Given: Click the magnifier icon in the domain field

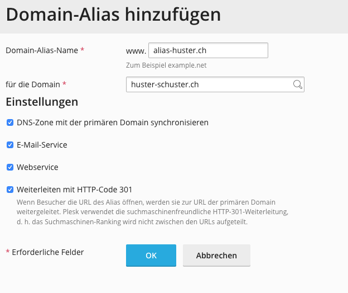Looking at the screenshot, I should coord(297,84).
